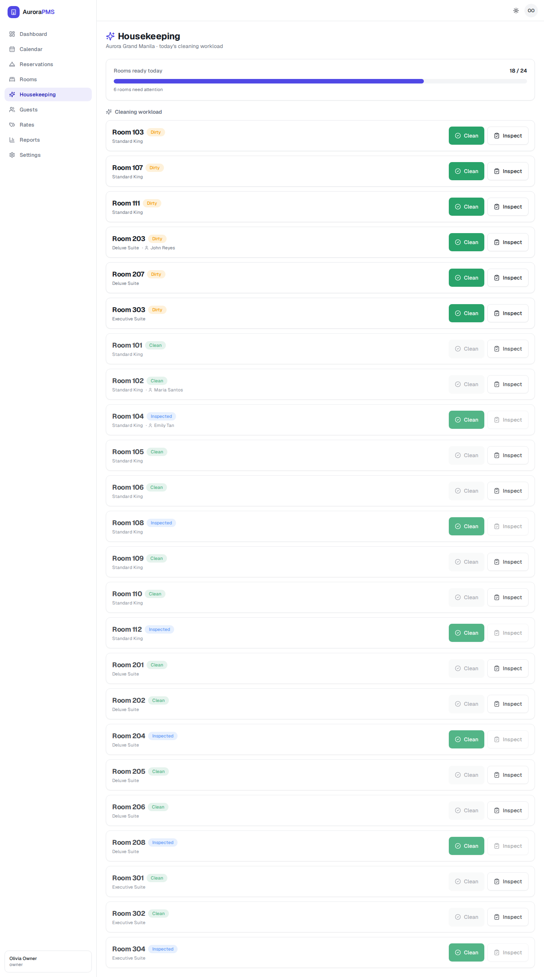Click the guest icon next to Emily Tan
The height and width of the screenshot is (977, 544).
tap(150, 425)
